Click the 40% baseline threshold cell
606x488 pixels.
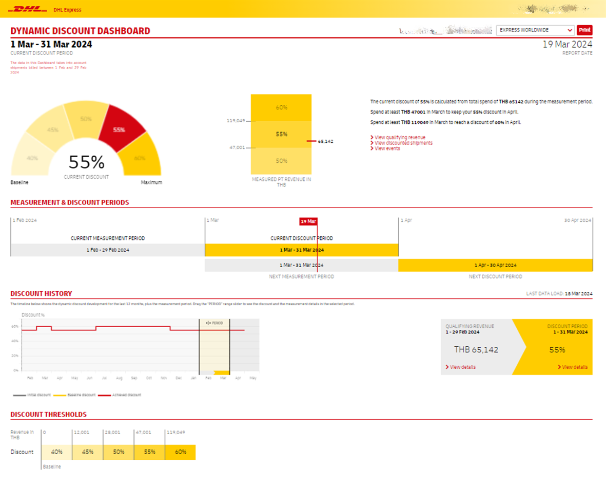click(57, 452)
